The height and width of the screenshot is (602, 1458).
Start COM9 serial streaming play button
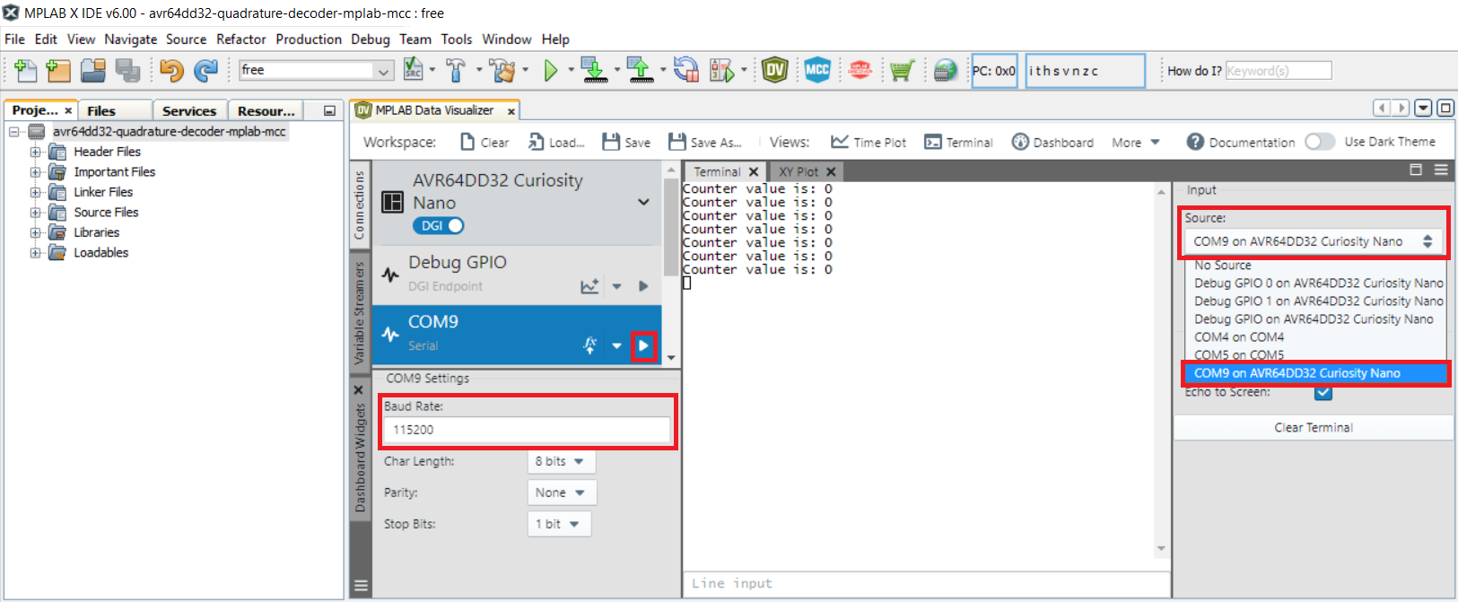click(x=643, y=346)
